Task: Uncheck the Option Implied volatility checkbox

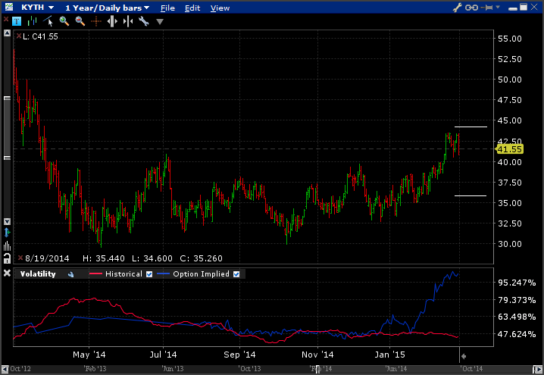Action: click(236, 274)
